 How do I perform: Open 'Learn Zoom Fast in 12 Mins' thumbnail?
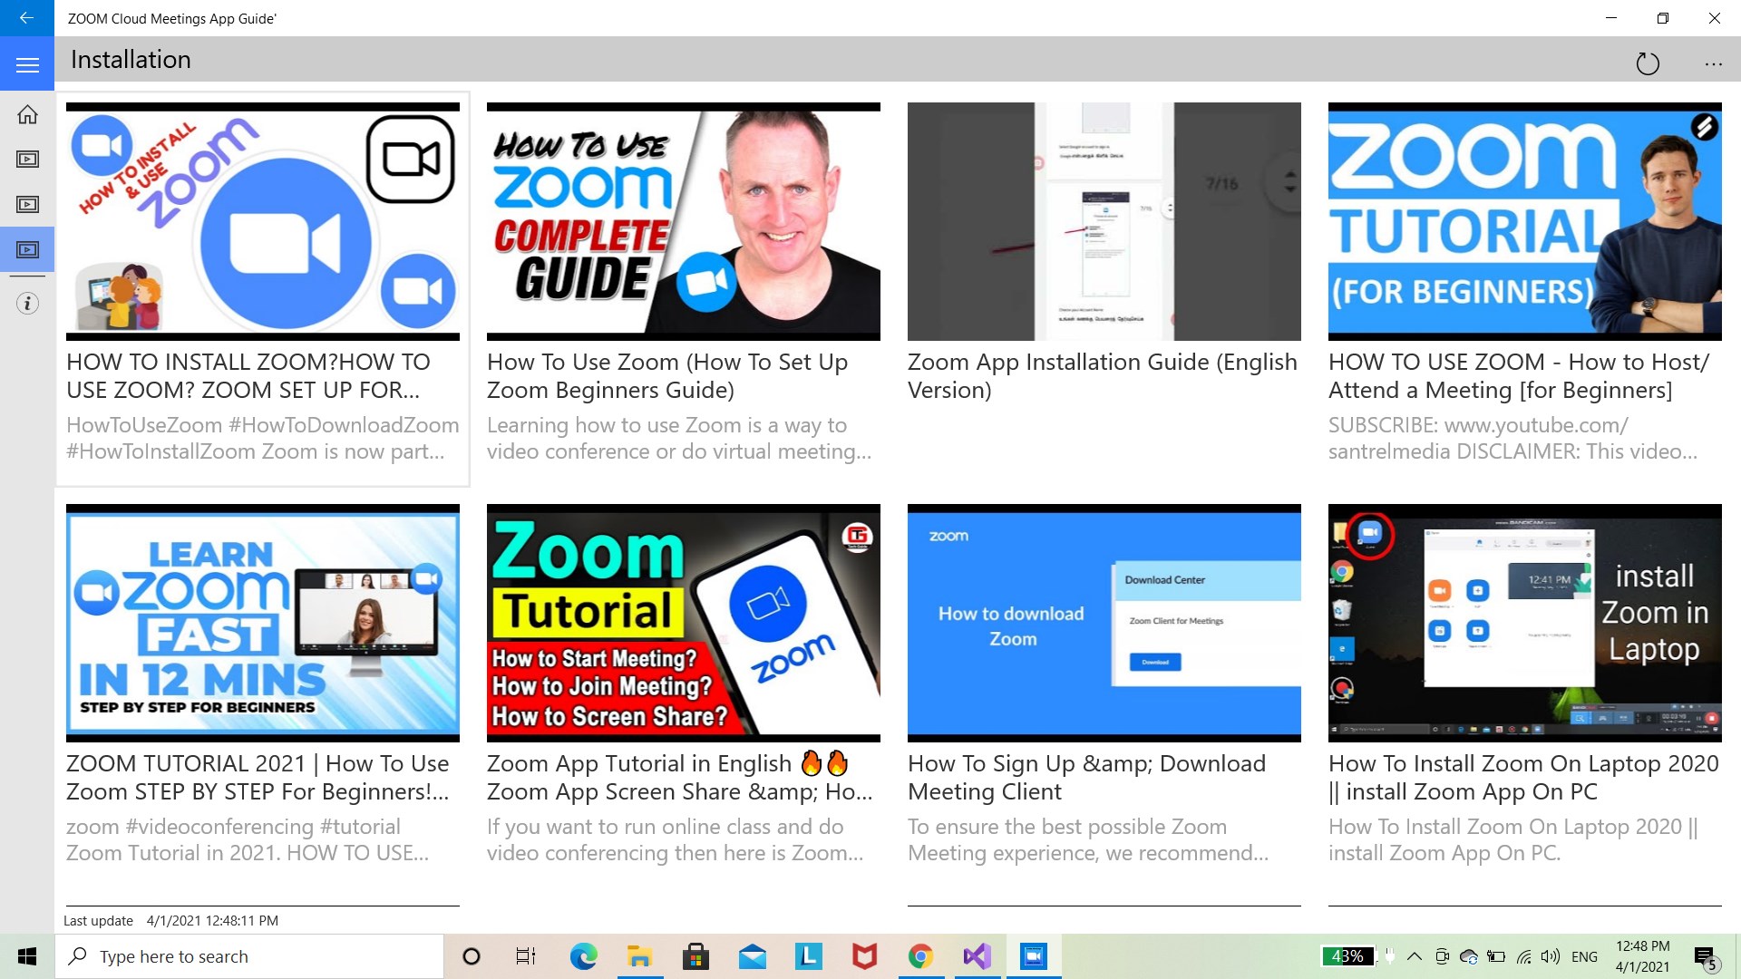coord(262,623)
